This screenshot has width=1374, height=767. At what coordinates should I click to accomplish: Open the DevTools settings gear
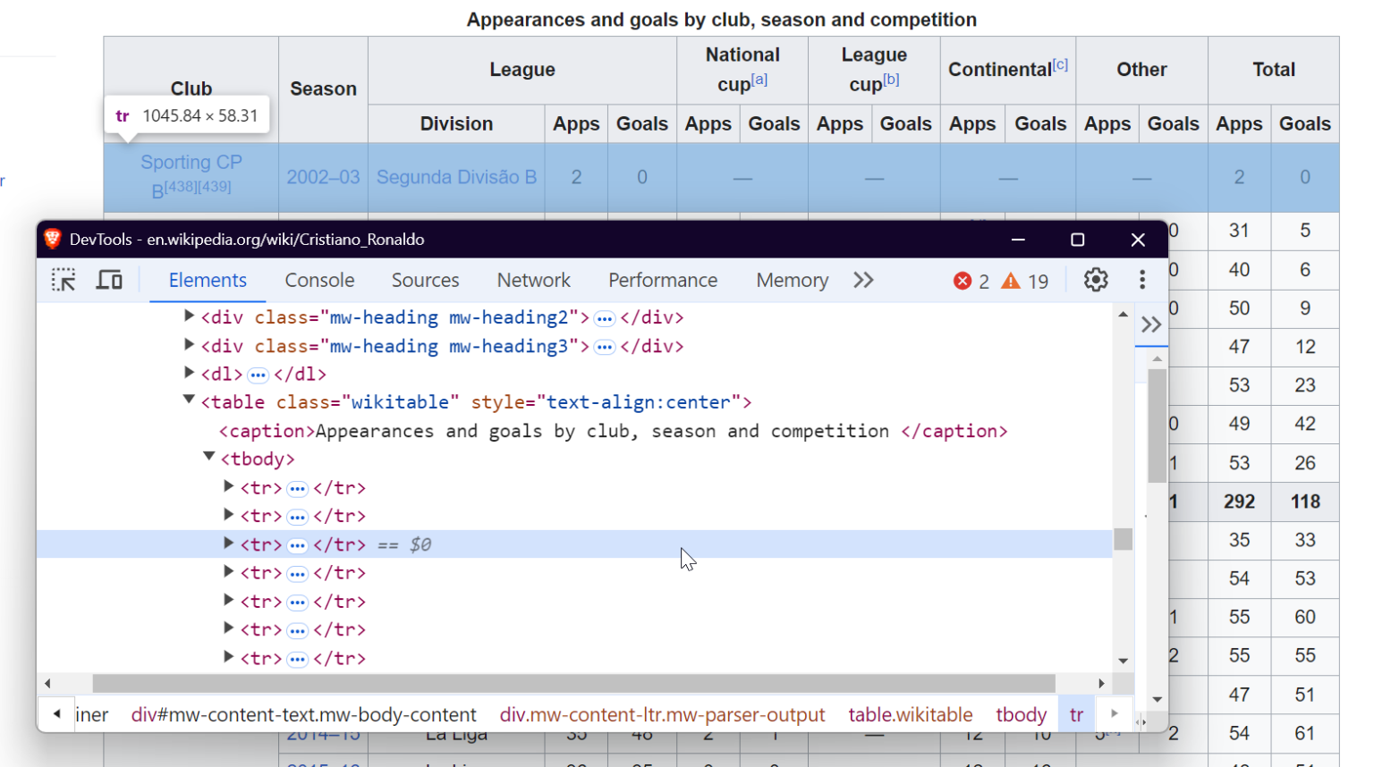point(1096,280)
